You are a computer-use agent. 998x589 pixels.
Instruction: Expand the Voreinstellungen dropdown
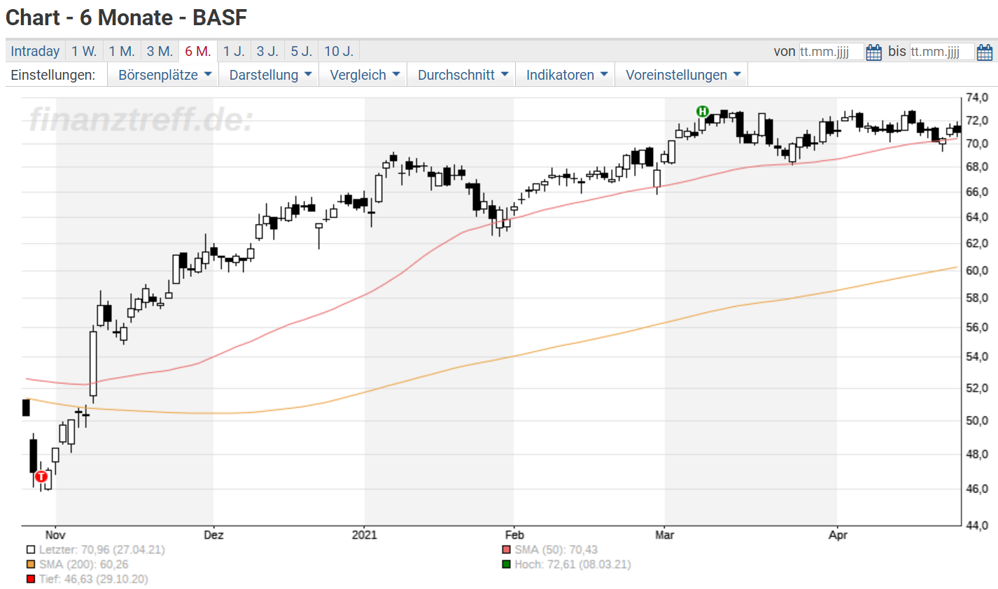681,75
